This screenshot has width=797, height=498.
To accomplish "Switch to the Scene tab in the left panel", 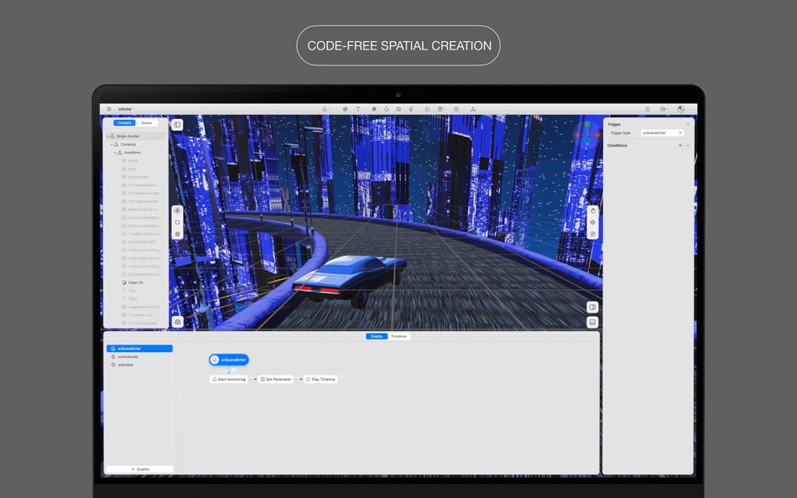I will (148, 122).
